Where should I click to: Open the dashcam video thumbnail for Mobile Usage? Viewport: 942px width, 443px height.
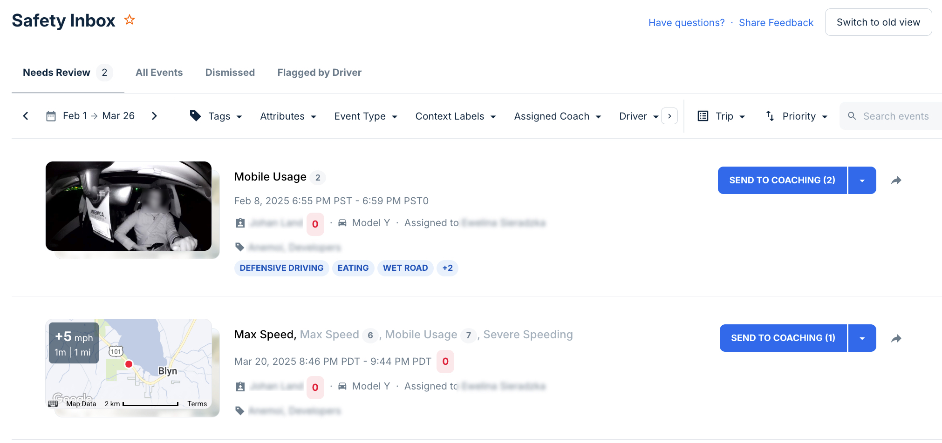pos(129,206)
